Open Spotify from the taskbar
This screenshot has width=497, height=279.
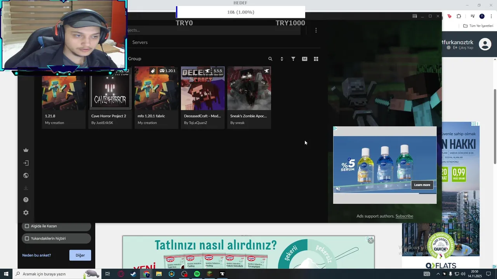[197, 274]
